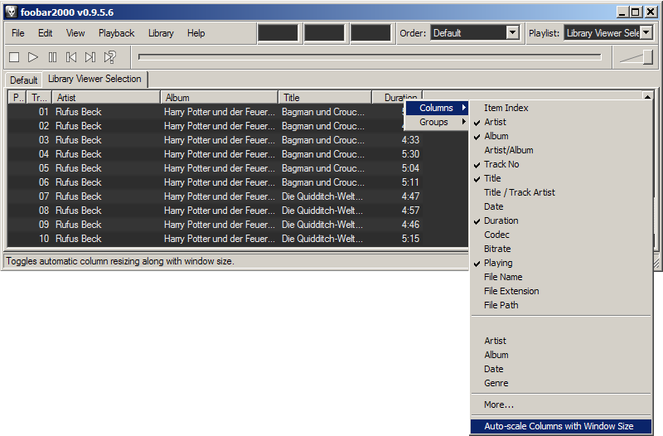Uncheck the Album column in checked list
This screenshot has height=436, width=663.
click(561, 136)
